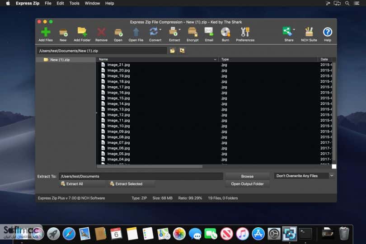Select the file Image_14.jpg
Image resolution: width=366 pixels, height=244 pixels.
[x=118, y=103]
